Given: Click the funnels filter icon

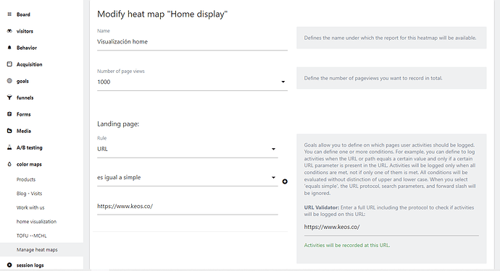Looking at the screenshot, I should pos(9,98).
